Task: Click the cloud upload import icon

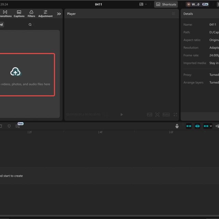Action: tap(15, 72)
